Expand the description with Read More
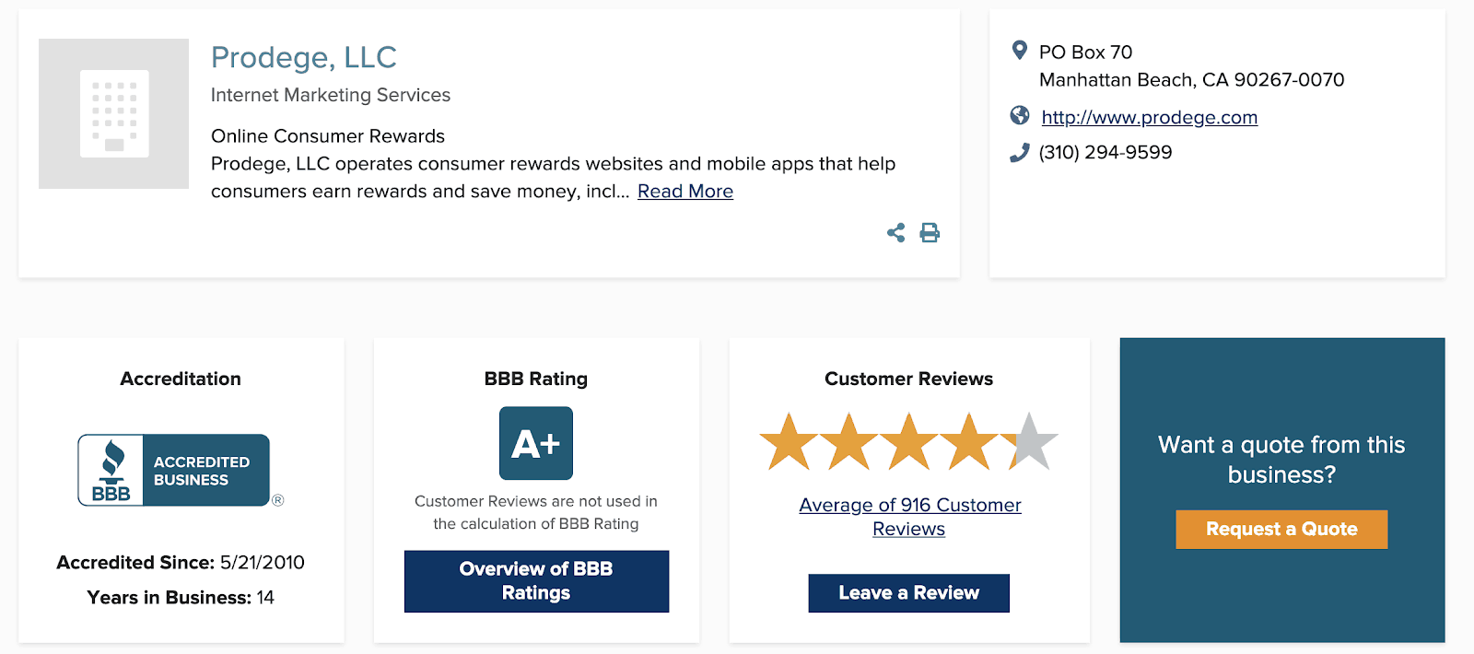The height and width of the screenshot is (654, 1474). click(x=684, y=191)
